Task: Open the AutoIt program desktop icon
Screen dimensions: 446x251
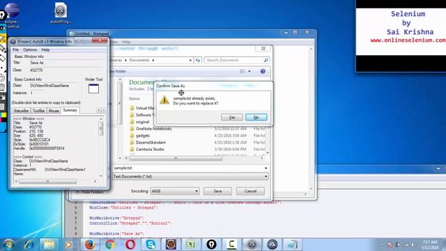Action: 61,13
